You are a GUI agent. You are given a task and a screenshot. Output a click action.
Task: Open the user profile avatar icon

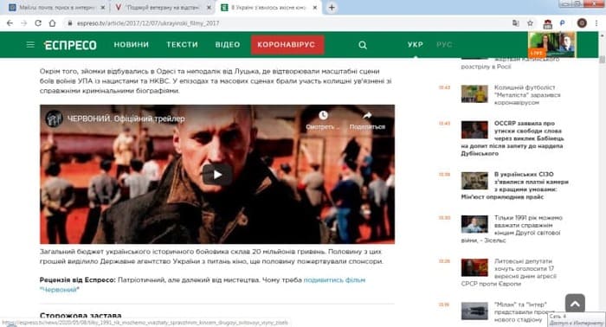pos(582,23)
